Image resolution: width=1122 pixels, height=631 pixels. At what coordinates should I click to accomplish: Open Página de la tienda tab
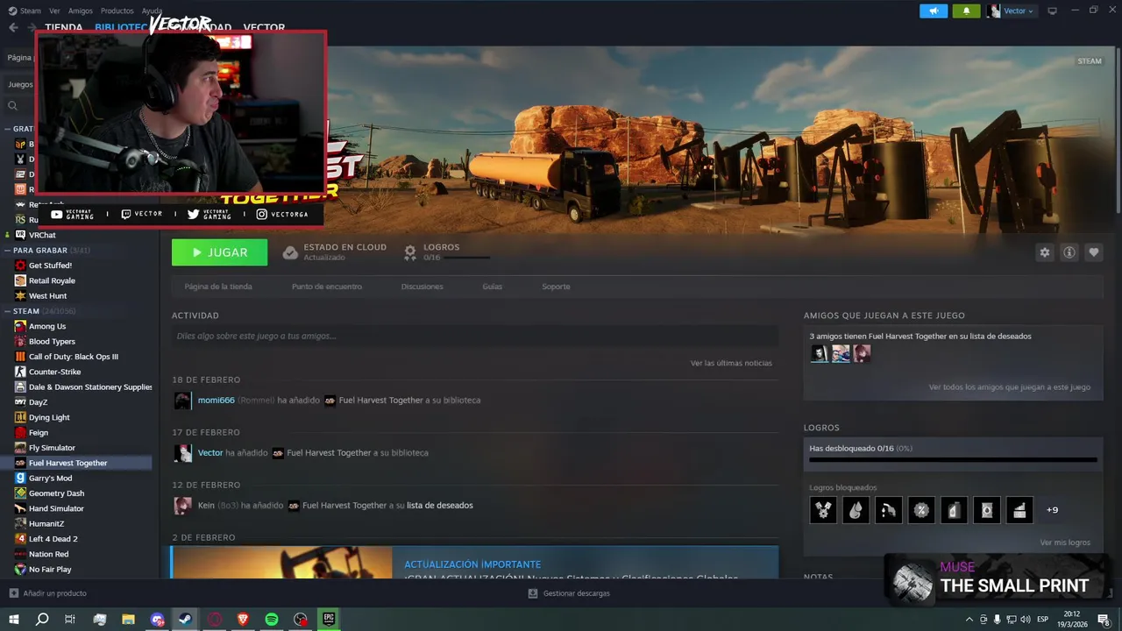pos(218,287)
